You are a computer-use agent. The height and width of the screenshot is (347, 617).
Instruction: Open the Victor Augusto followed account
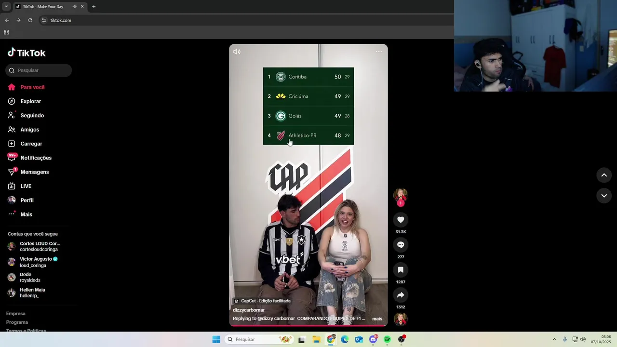tap(33, 262)
